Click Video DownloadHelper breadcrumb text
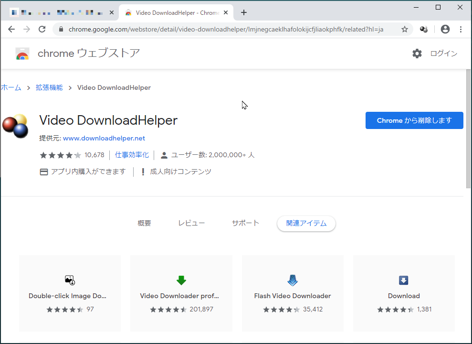This screenshot has height=344, width=472. (114, 87)
